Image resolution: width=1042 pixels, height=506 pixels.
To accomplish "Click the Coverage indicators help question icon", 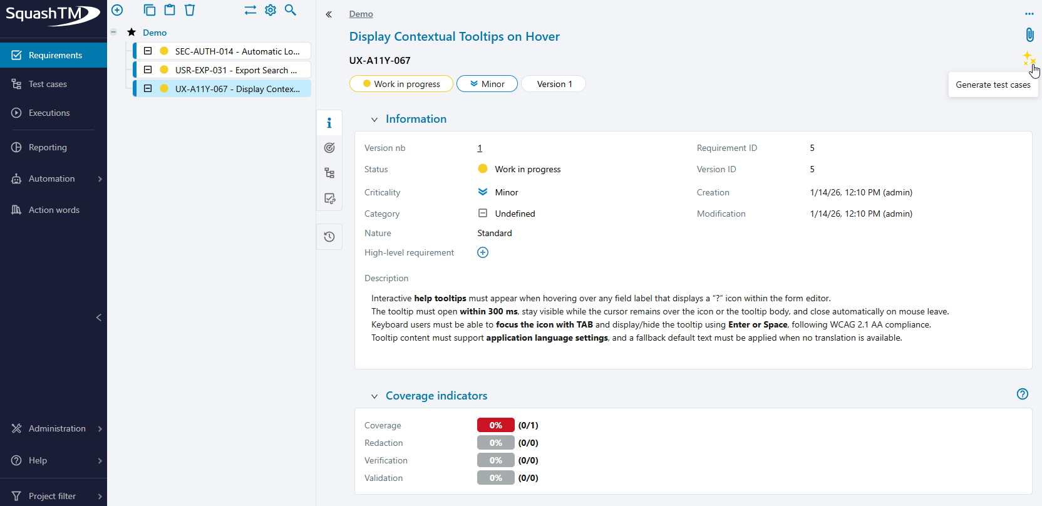I will coord(1023,394).
